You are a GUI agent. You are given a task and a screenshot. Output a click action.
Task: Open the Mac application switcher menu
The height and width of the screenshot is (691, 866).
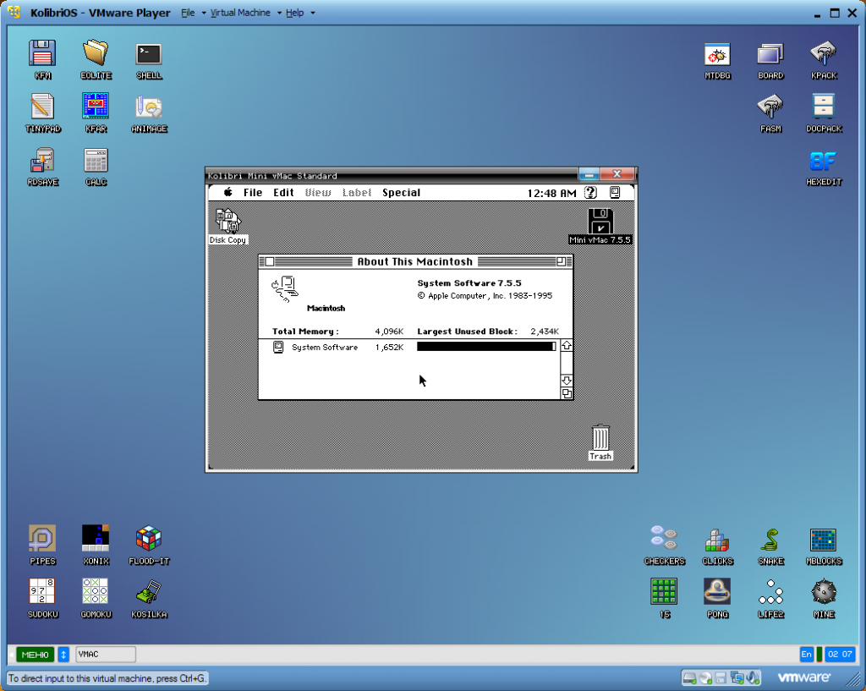click(x=615, y=193)
